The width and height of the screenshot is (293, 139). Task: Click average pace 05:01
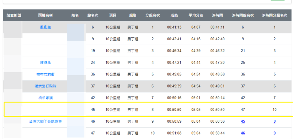pyautogui.click(x=196, y=98)
